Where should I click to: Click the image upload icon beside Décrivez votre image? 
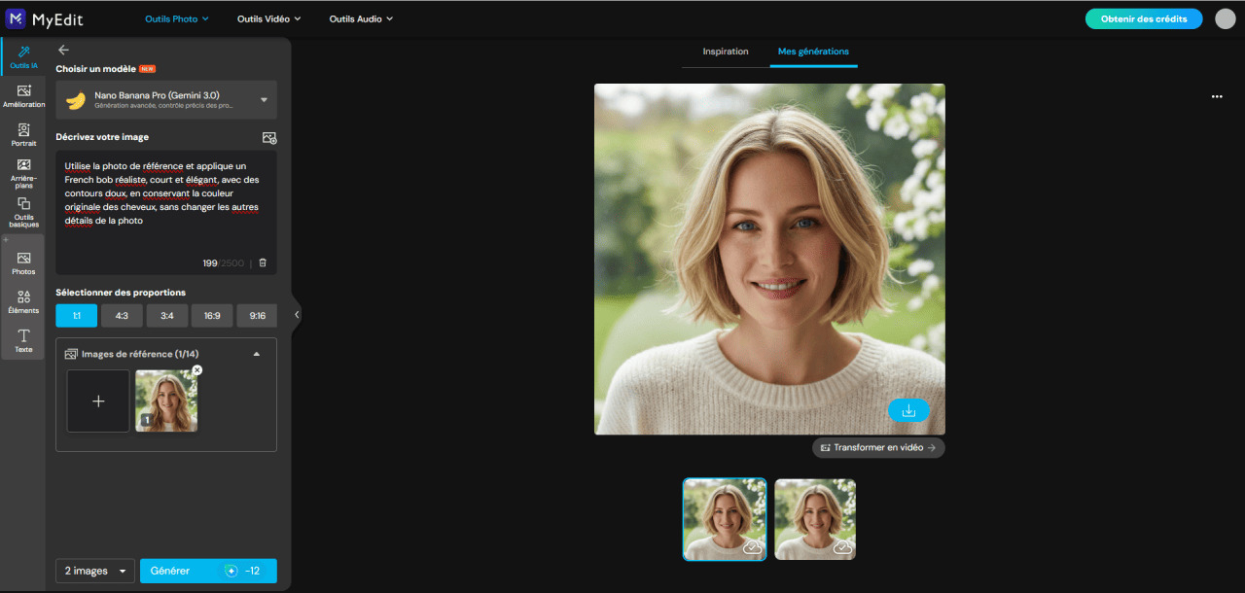pos(269,138)
